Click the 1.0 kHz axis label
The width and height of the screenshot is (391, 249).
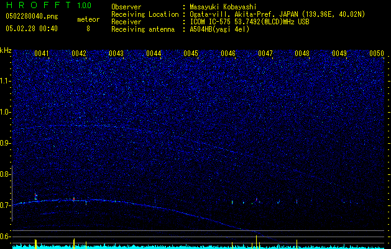[6, 112]
